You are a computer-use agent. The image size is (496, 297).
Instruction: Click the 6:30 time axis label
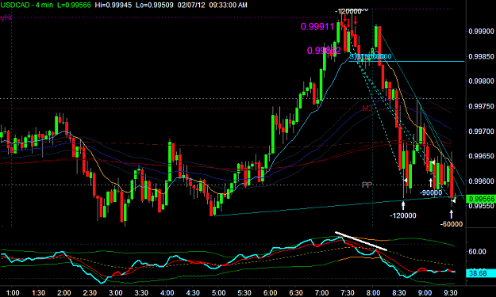click(x=296, y=292)
